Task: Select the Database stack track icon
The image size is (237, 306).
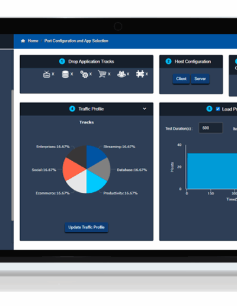Action: pyautogui.click(x=65, y=74)
